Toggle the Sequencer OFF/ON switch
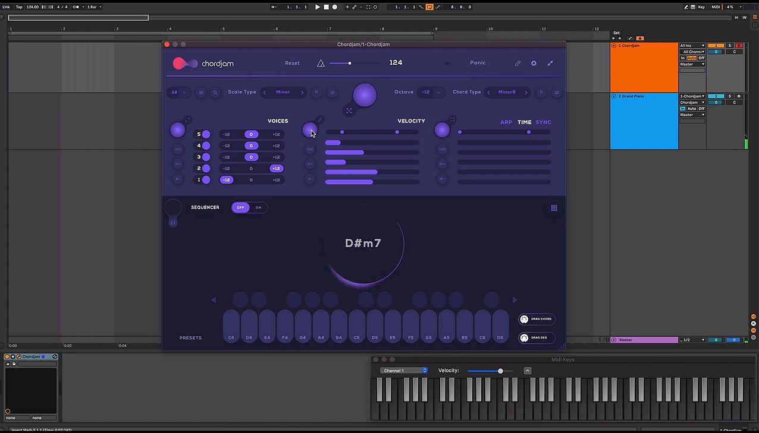Viewport: 759px width, 433px height. 250,207
